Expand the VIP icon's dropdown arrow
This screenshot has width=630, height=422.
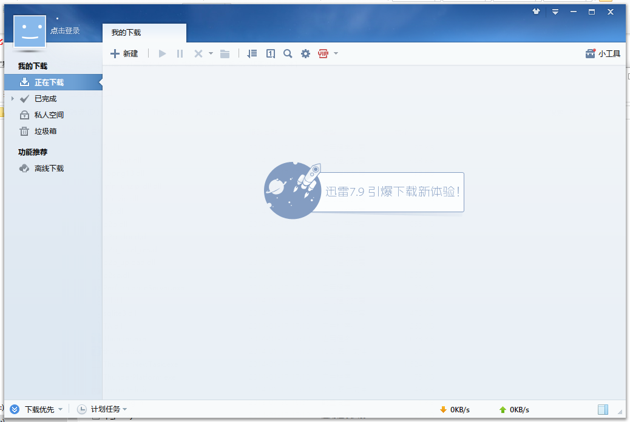click(x=336, y=53)
